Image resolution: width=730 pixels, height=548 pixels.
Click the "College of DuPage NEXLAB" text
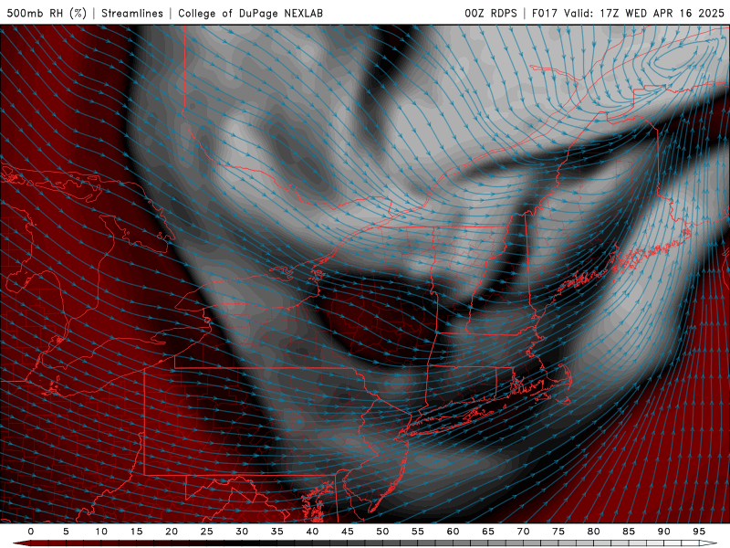point(250,13)
